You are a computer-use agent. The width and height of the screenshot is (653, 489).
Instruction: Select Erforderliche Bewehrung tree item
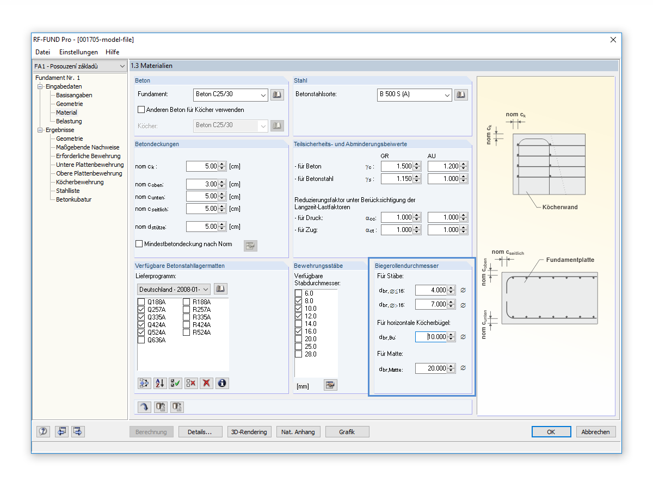tap(88, 156)
